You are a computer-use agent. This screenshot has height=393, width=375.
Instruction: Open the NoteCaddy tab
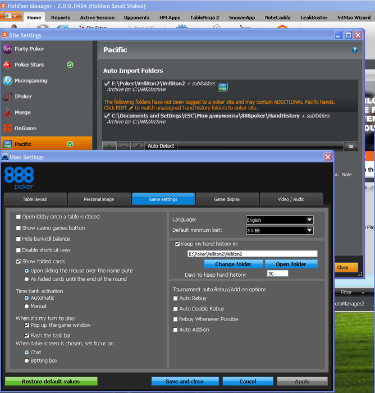[x=277, y=17]
